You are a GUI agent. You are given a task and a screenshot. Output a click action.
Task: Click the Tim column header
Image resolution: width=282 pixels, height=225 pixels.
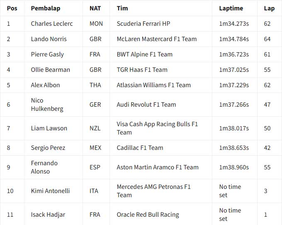tap(122, 8)
